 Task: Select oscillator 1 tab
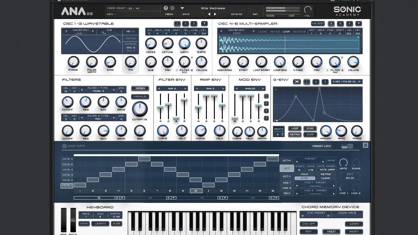tap(177, 24)
